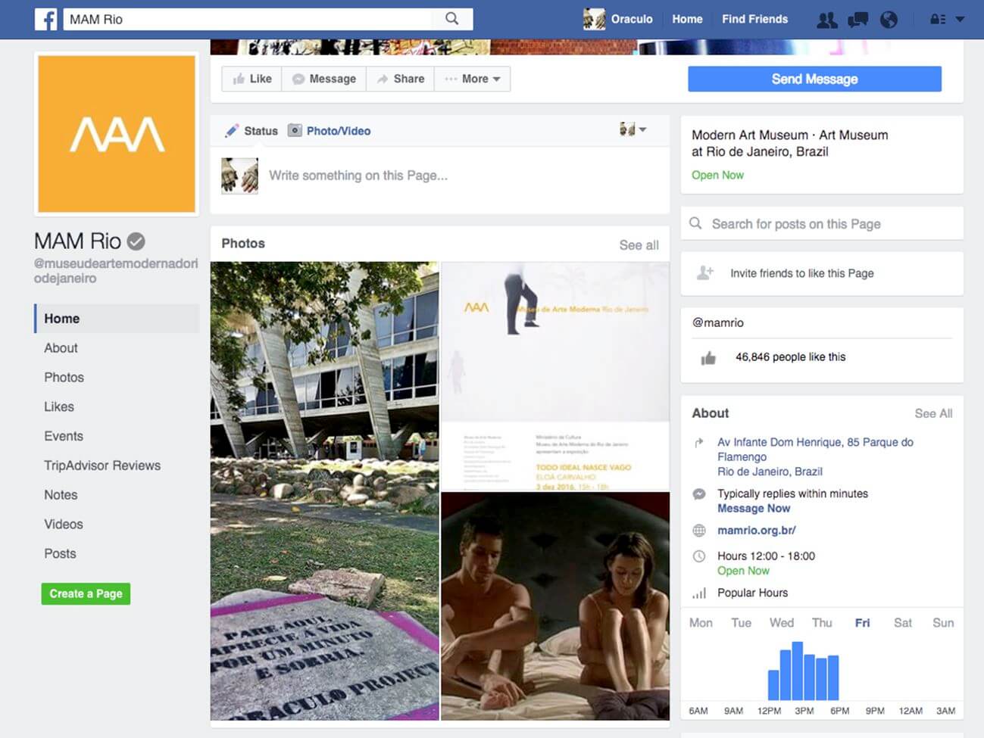The width and height of the screenshot is (984, 738).
Task: Click See all in Photos section
Action: [x=639, y=244]
